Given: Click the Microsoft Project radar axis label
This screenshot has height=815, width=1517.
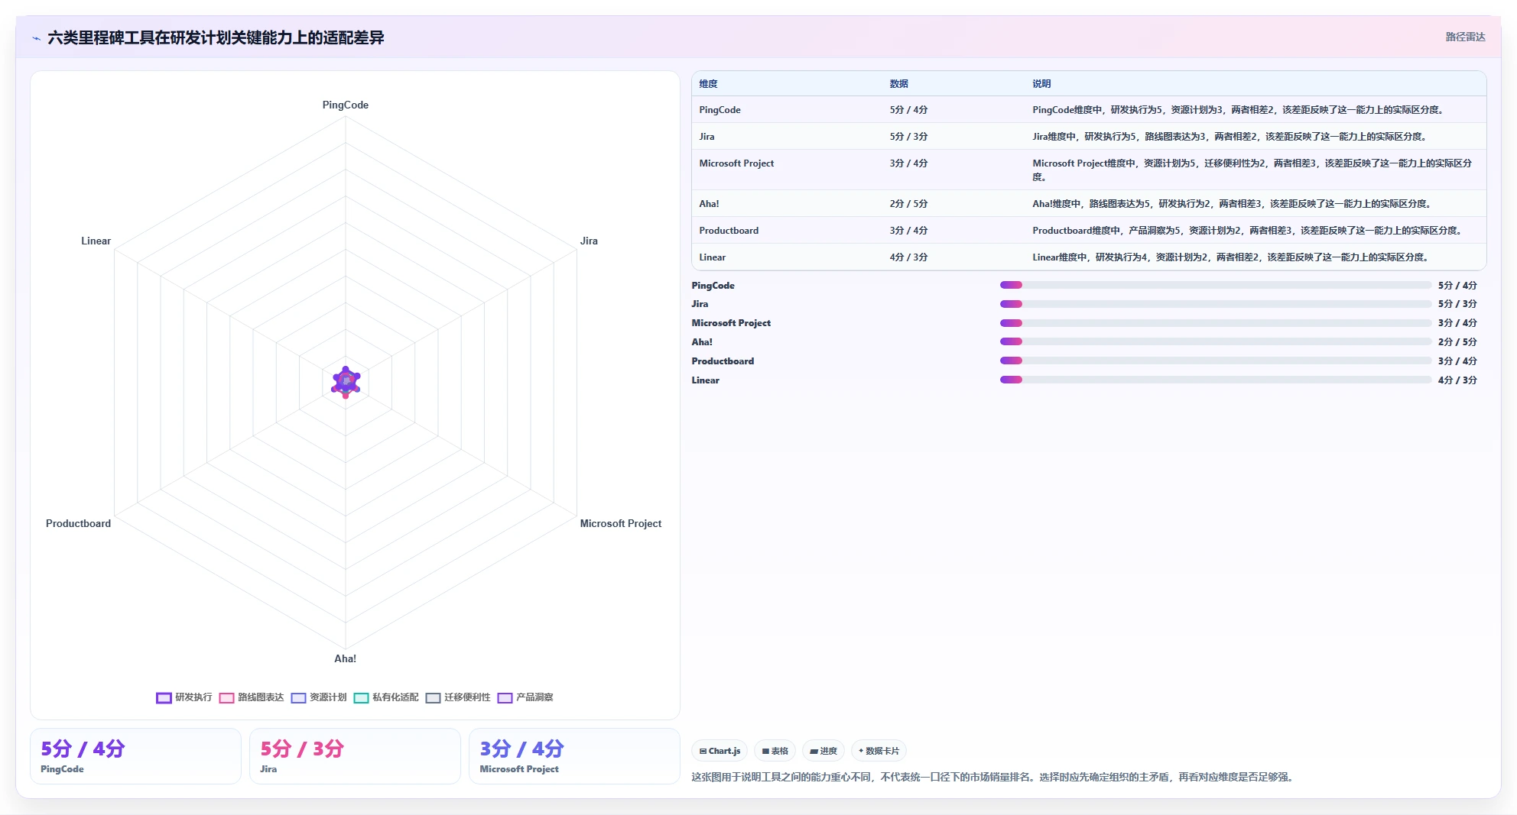Looking at the screenshot, I should pos(621,523).
